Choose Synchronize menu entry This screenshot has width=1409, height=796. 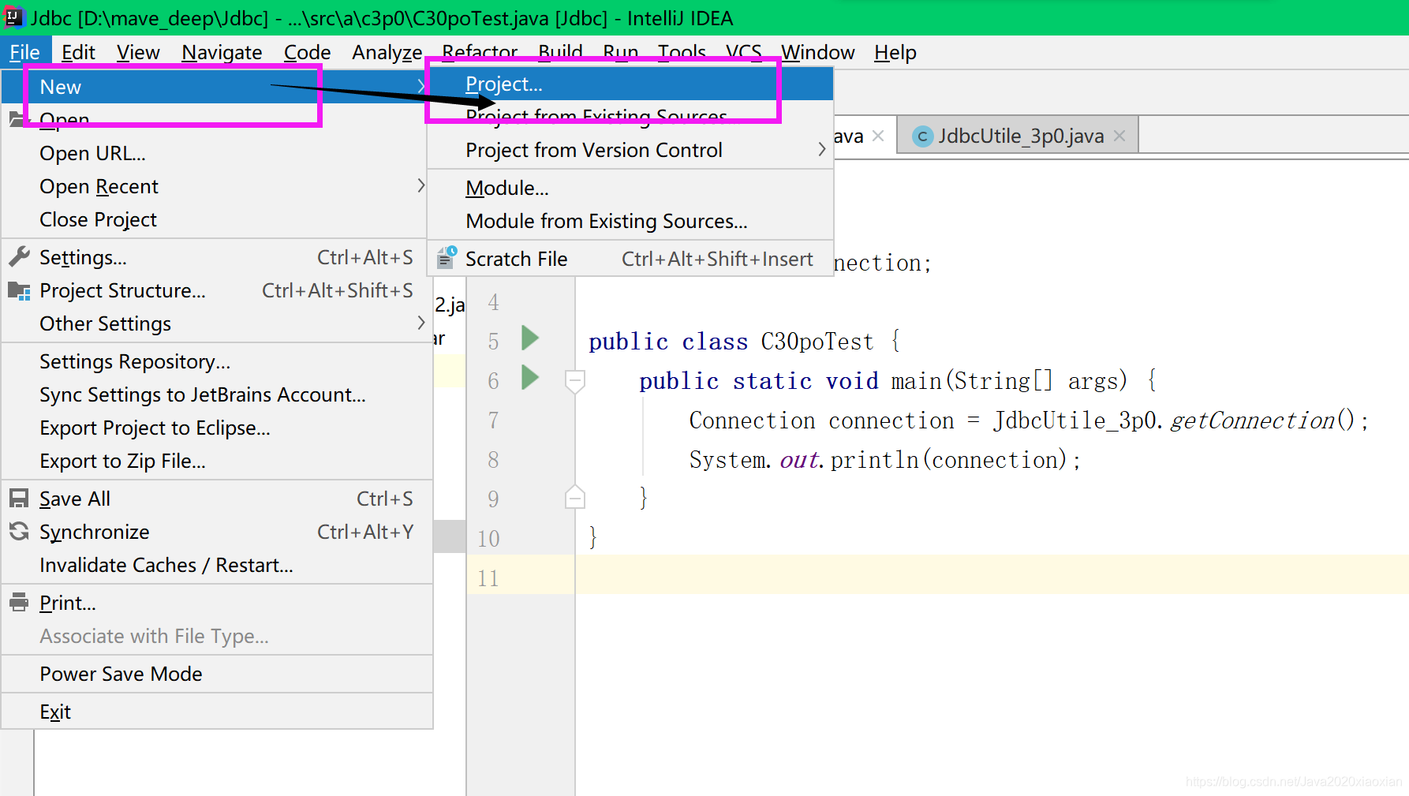(217, 532)
